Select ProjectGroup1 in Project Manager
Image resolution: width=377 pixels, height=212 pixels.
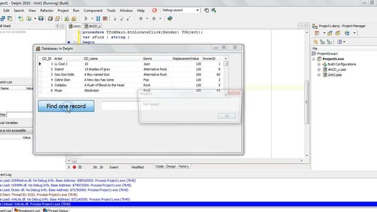point(328,54)
